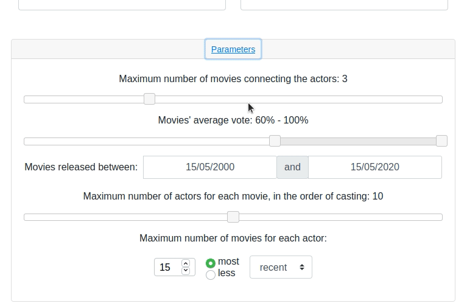
Task: Click the start date field 15/05/2000
Action: point(210,167)
